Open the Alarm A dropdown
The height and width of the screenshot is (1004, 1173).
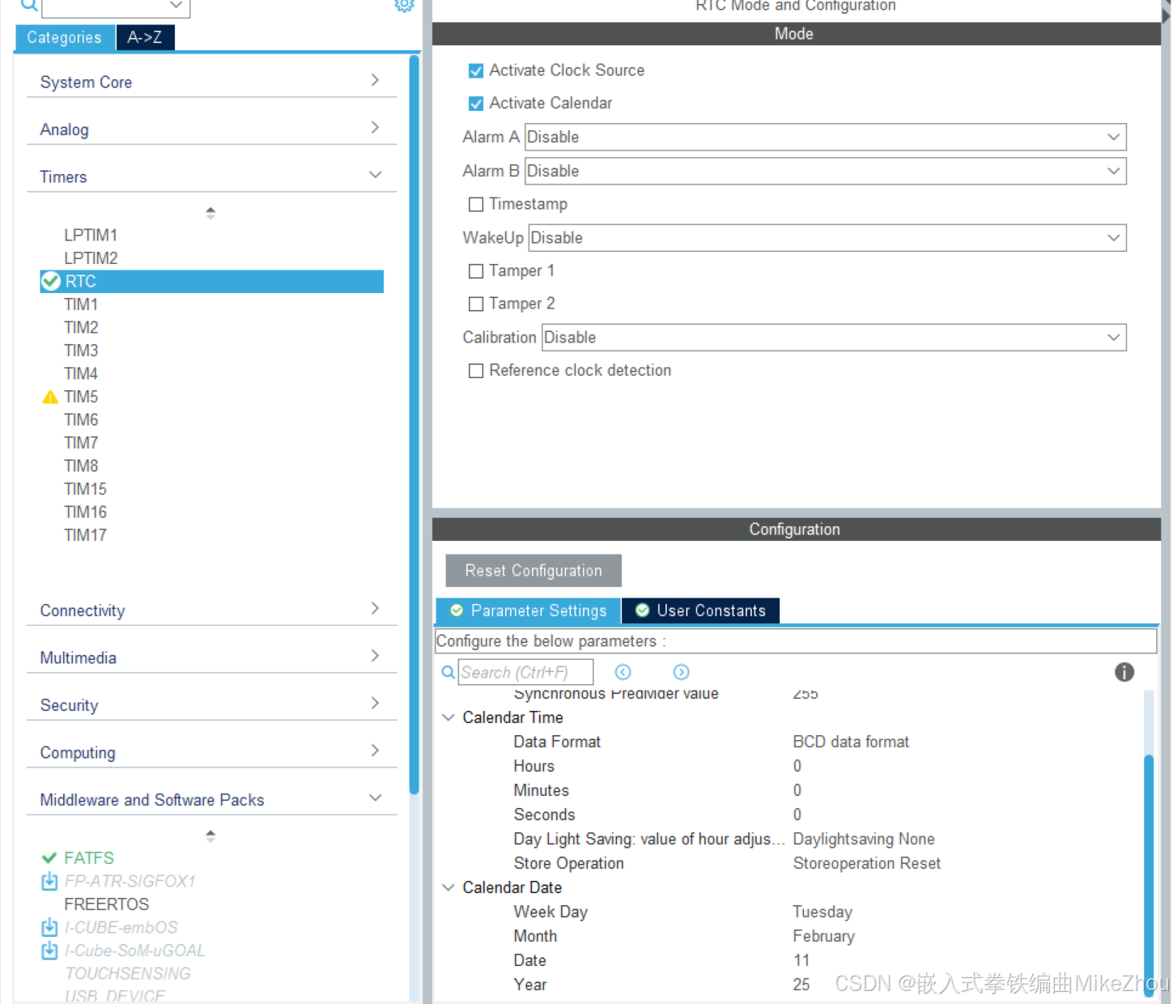coord(825,137)
